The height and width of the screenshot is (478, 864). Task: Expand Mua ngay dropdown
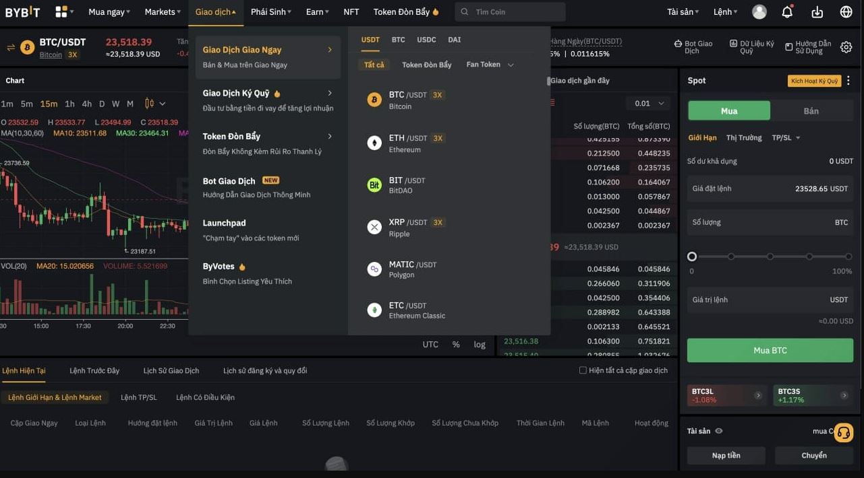tap(109, 12)
